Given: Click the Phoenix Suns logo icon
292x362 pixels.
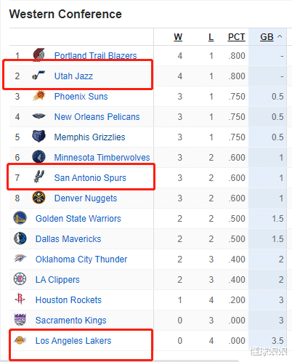Looking at the screenshot, I should tap(38, 96).
